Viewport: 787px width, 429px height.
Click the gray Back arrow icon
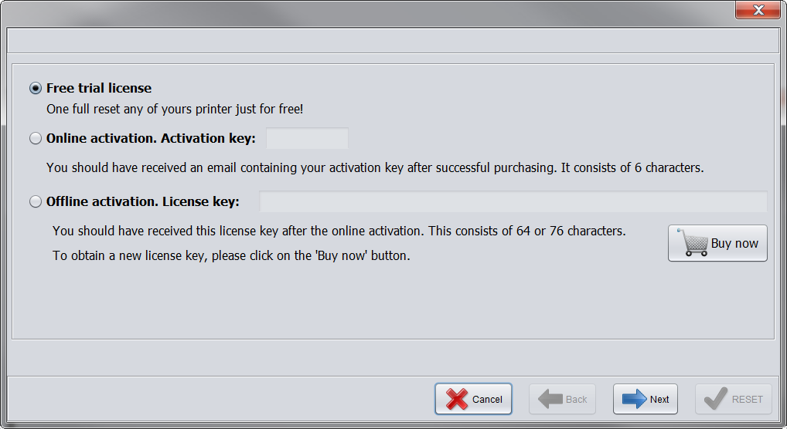point(550,399)
